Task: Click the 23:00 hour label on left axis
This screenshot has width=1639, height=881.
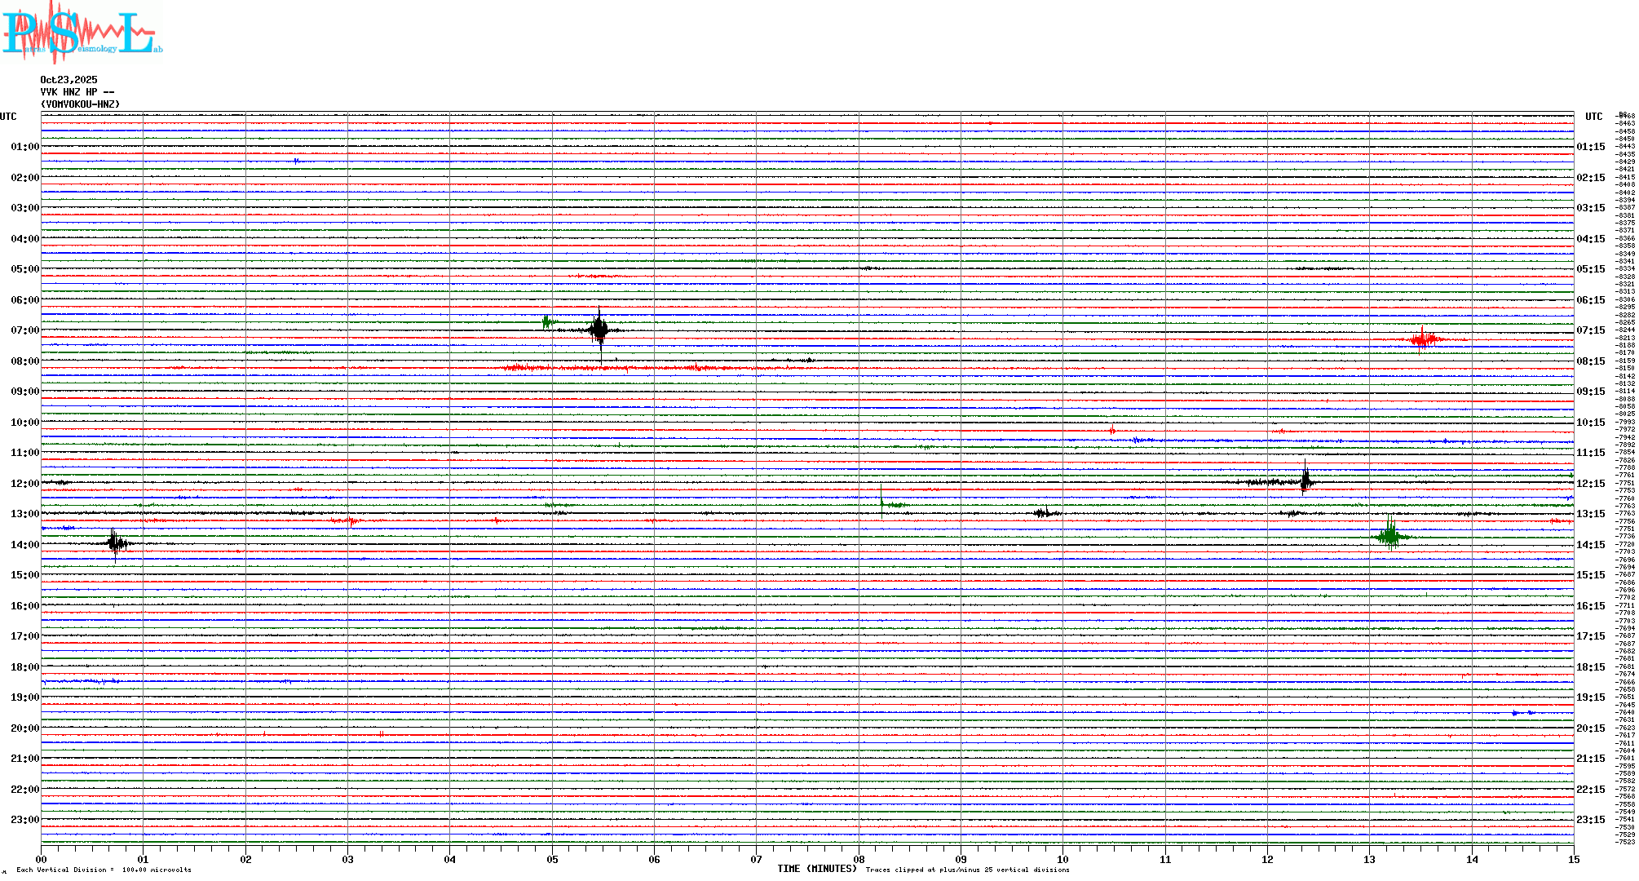Action: tap(24, 820)
